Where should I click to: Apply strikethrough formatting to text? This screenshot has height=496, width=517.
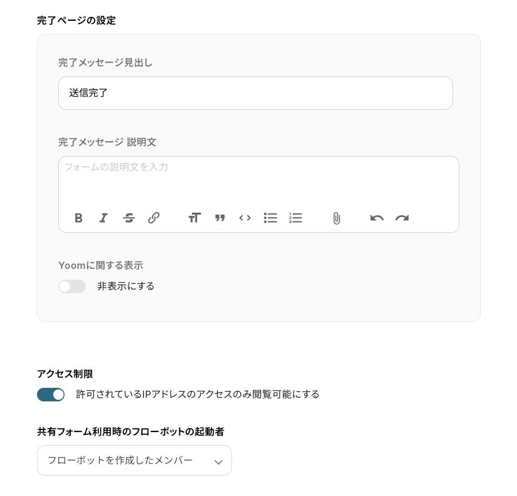[x=129, y=218]
